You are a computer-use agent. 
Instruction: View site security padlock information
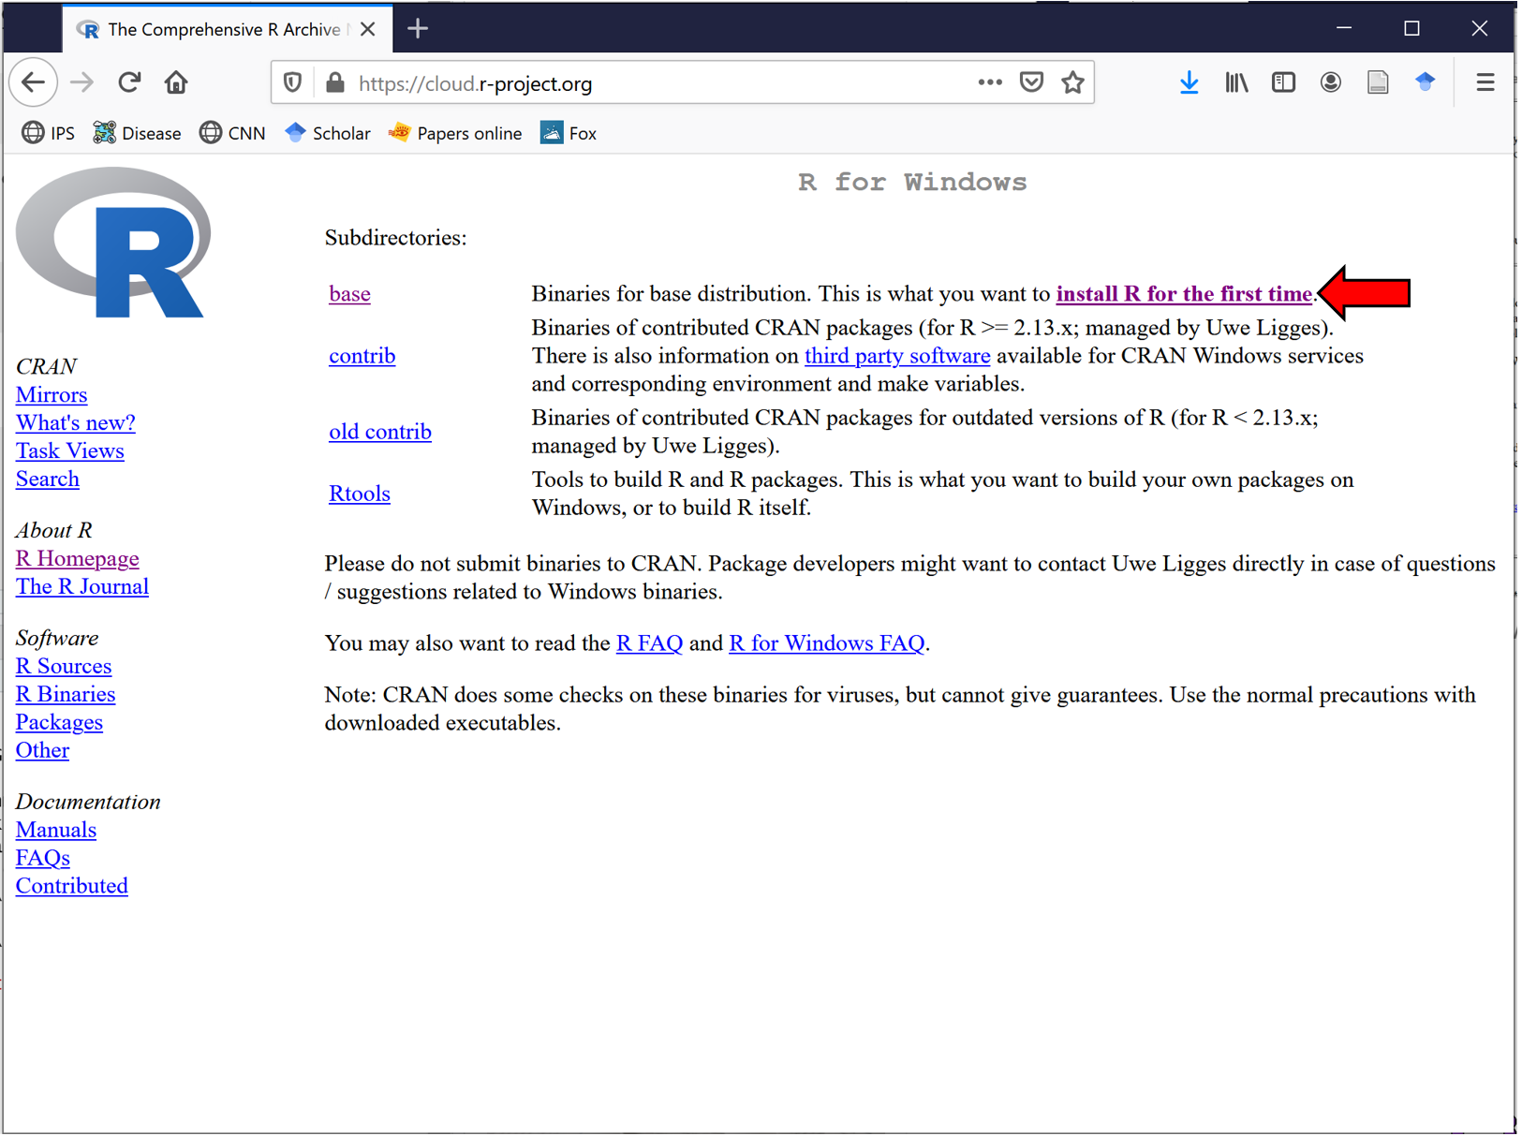[334, 83]
